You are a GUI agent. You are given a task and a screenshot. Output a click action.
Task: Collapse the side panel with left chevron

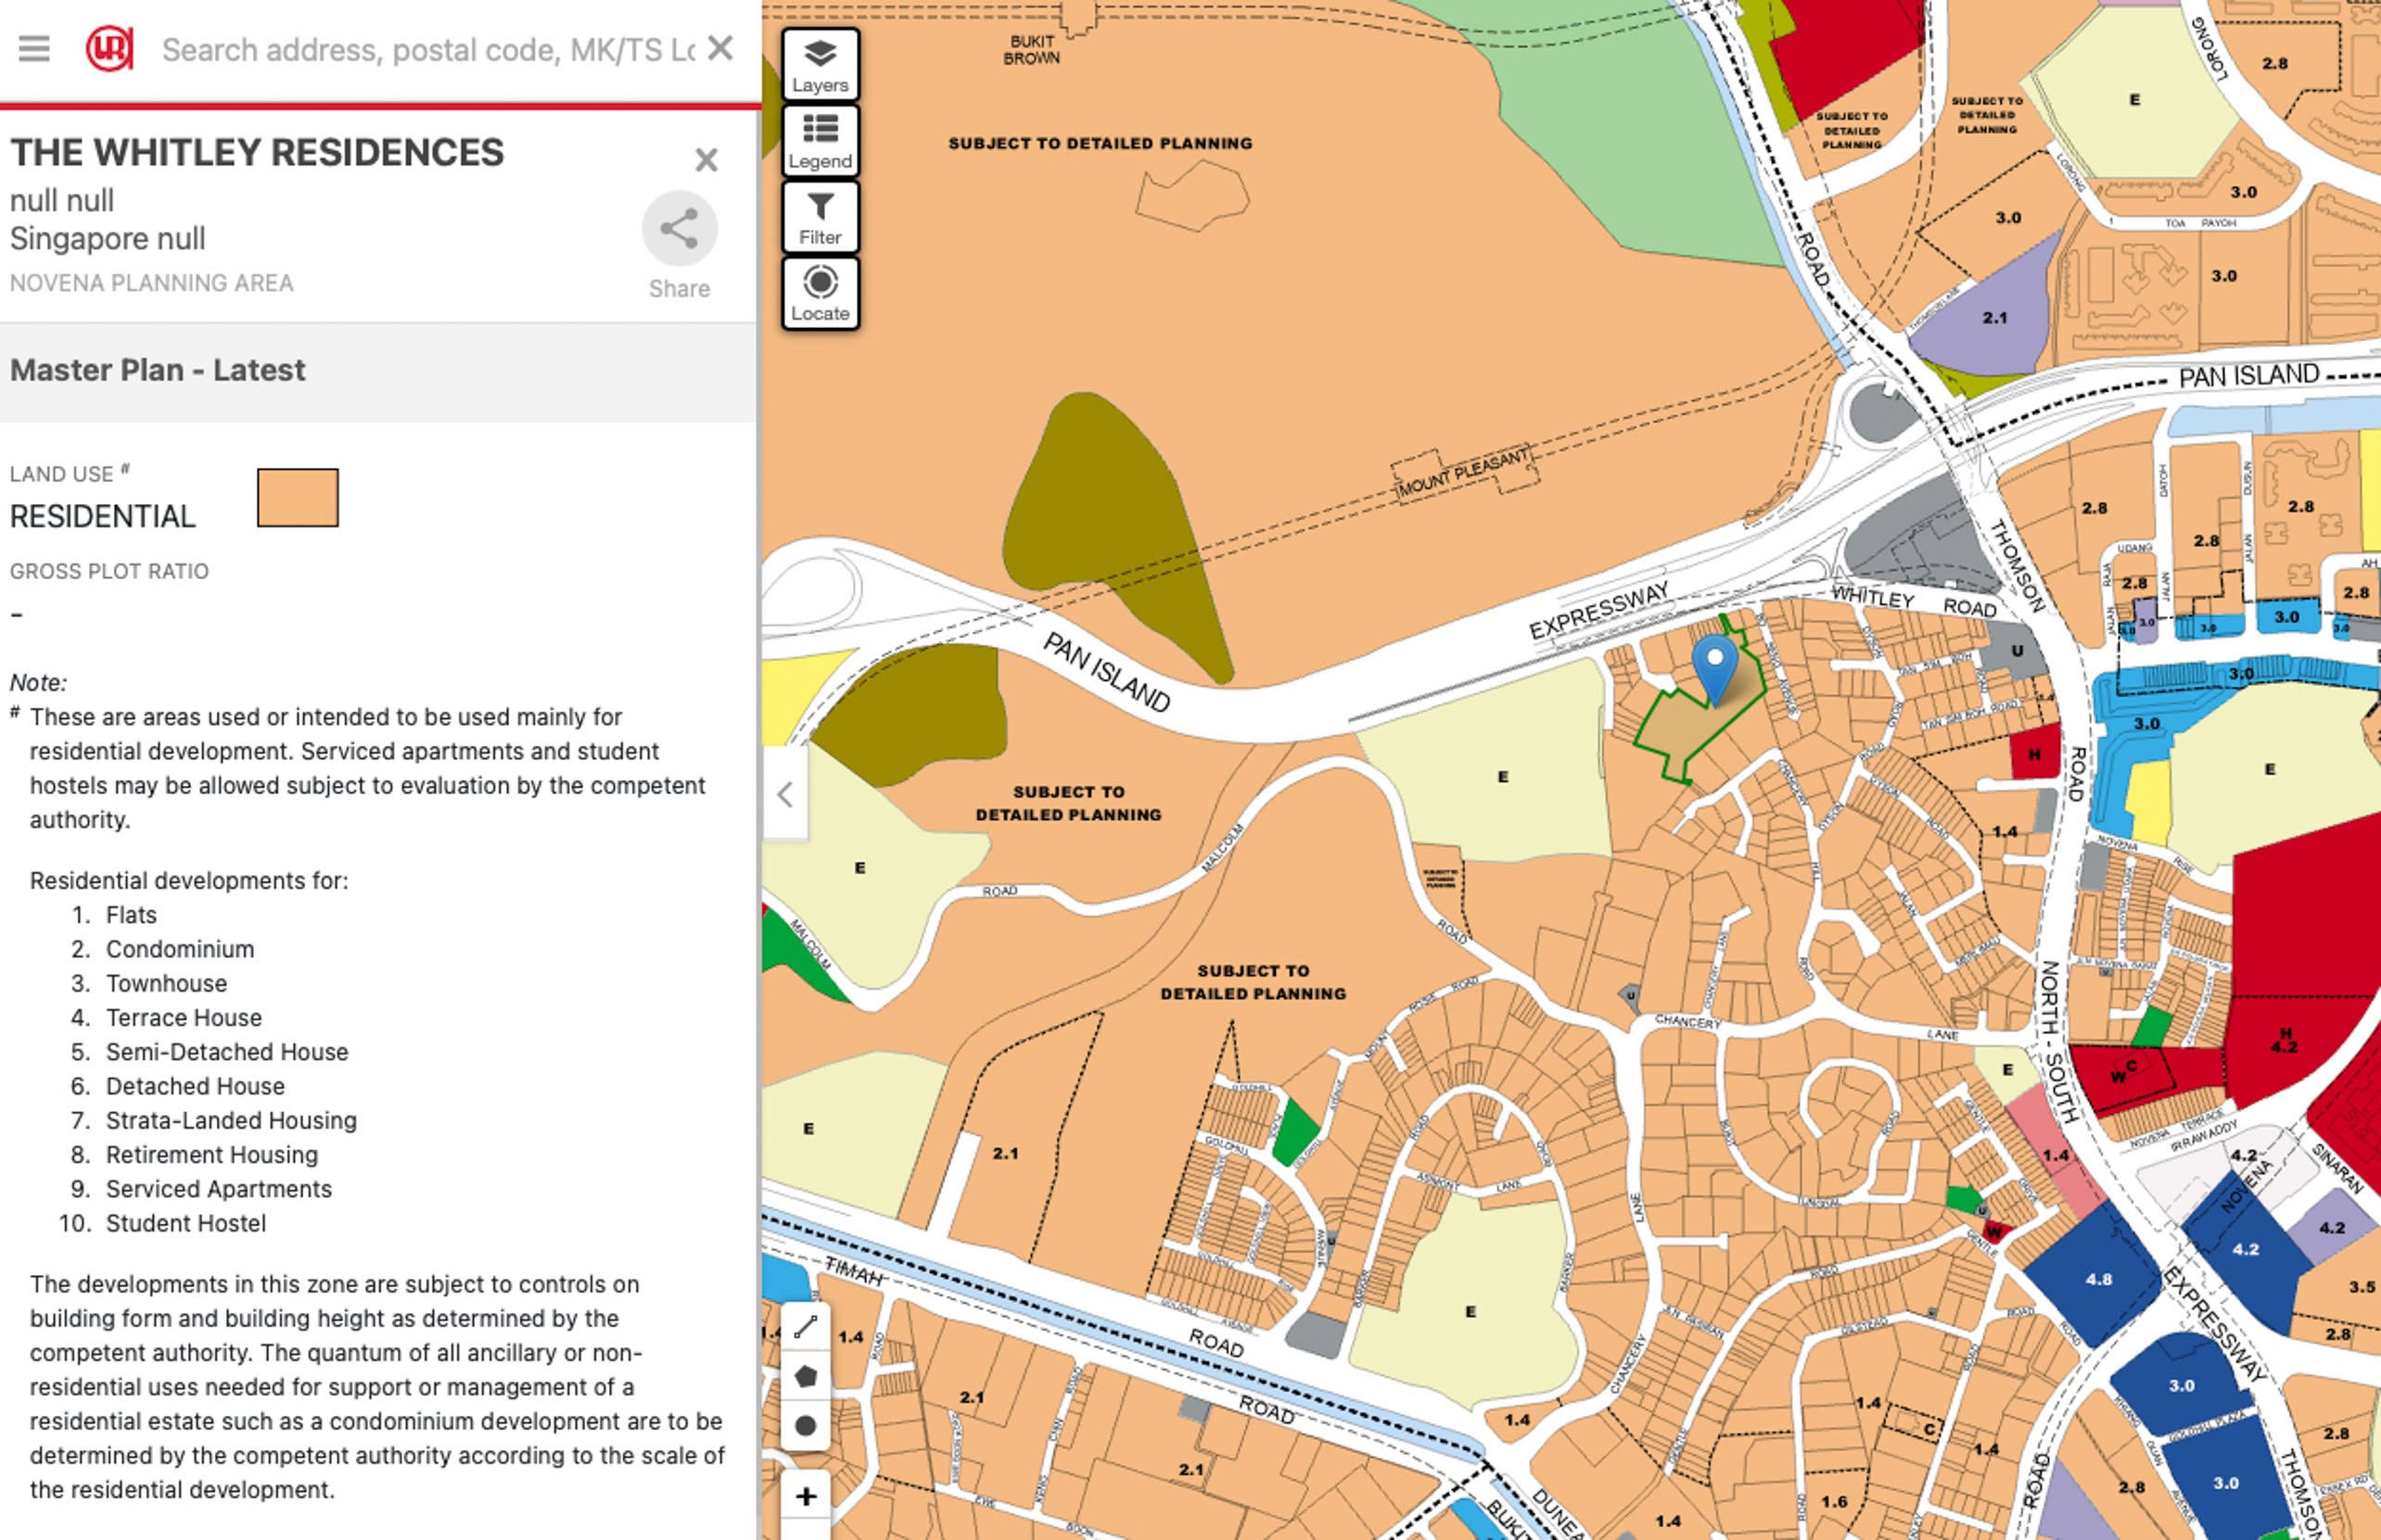[x=785, y=795]
